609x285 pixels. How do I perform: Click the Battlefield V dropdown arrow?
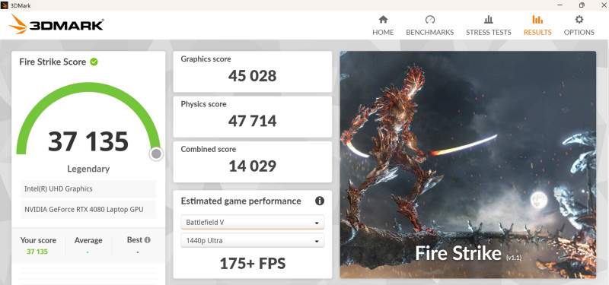[317, 223]
